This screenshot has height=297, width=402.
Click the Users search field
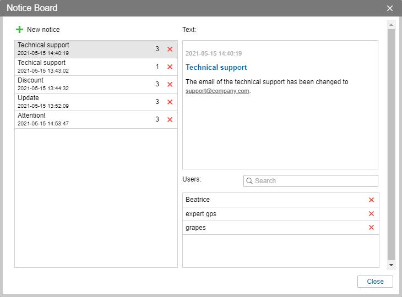click(x=315, y=181)
